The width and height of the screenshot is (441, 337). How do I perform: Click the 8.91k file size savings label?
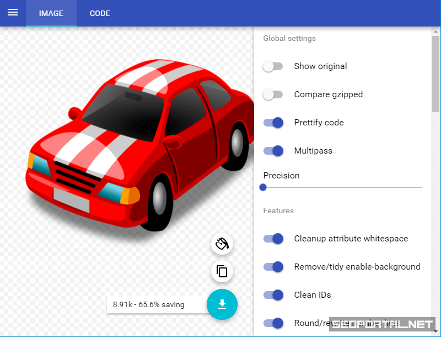[x=149, y=304]
